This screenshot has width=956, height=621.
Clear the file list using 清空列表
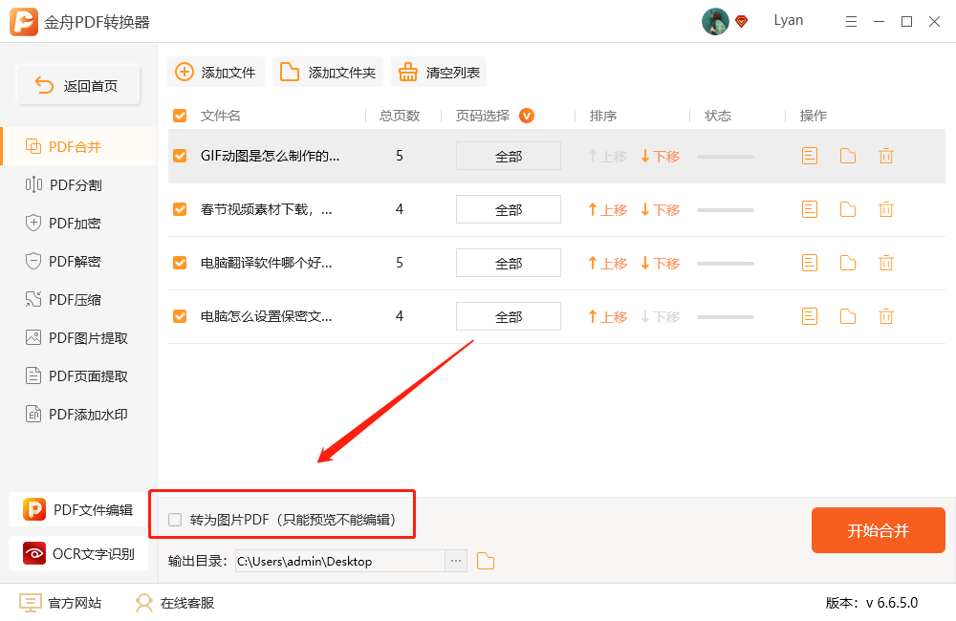click(x=438, y=72)
